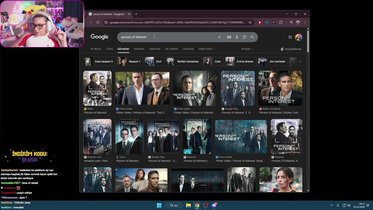The image size is (373, 210).
Task: Go to the Google homepage logo
Action: tap(99, 37)
